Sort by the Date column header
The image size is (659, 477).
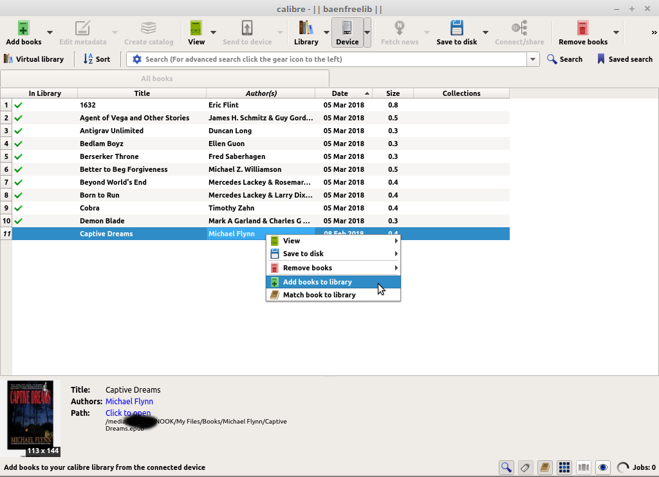click(344, 93)
